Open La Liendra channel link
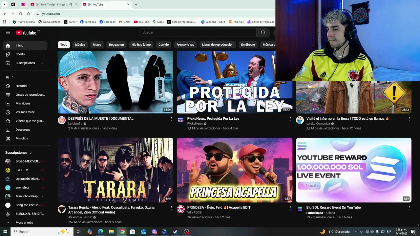 75,124
